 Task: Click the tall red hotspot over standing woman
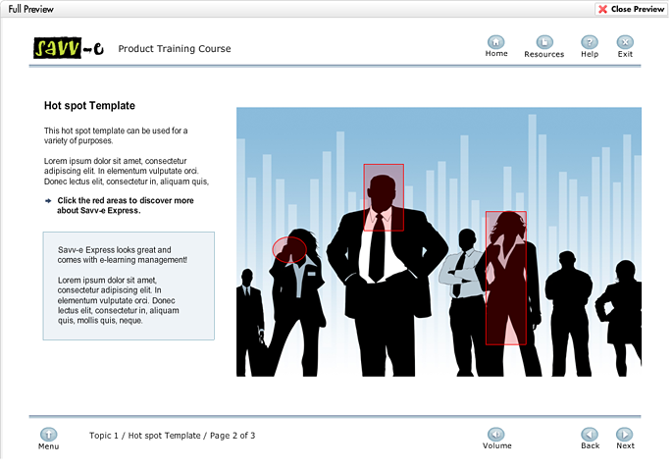[505, 278]
